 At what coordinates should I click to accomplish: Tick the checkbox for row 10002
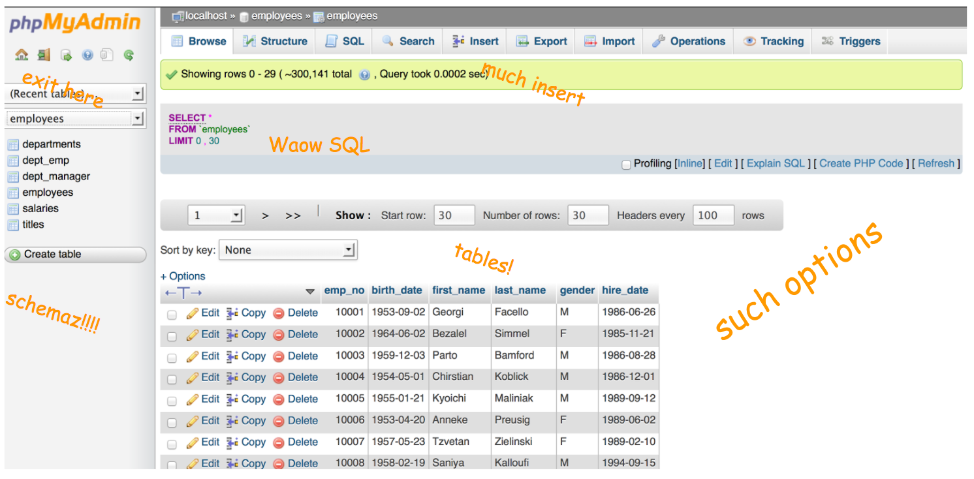[172, 336]
